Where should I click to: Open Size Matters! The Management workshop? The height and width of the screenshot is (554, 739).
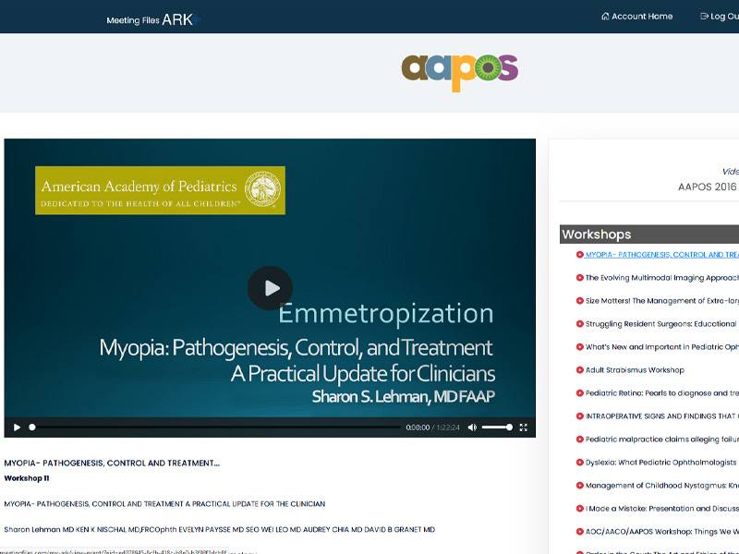point(661,301)
